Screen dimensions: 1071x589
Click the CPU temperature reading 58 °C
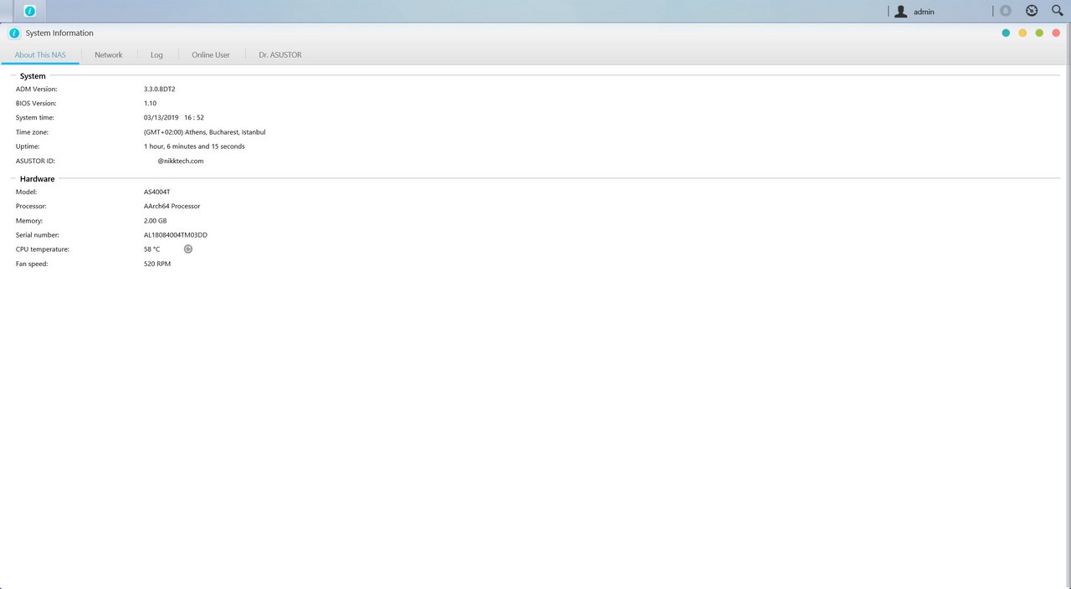tap(152, 249)
